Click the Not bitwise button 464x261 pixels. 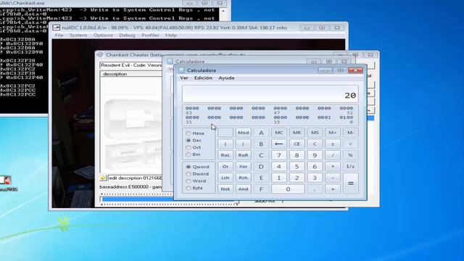pos(225,188)
